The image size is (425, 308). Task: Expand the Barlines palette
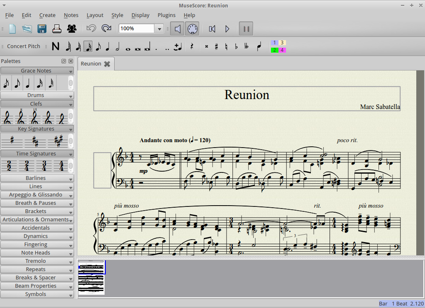(x=37, y=178)
